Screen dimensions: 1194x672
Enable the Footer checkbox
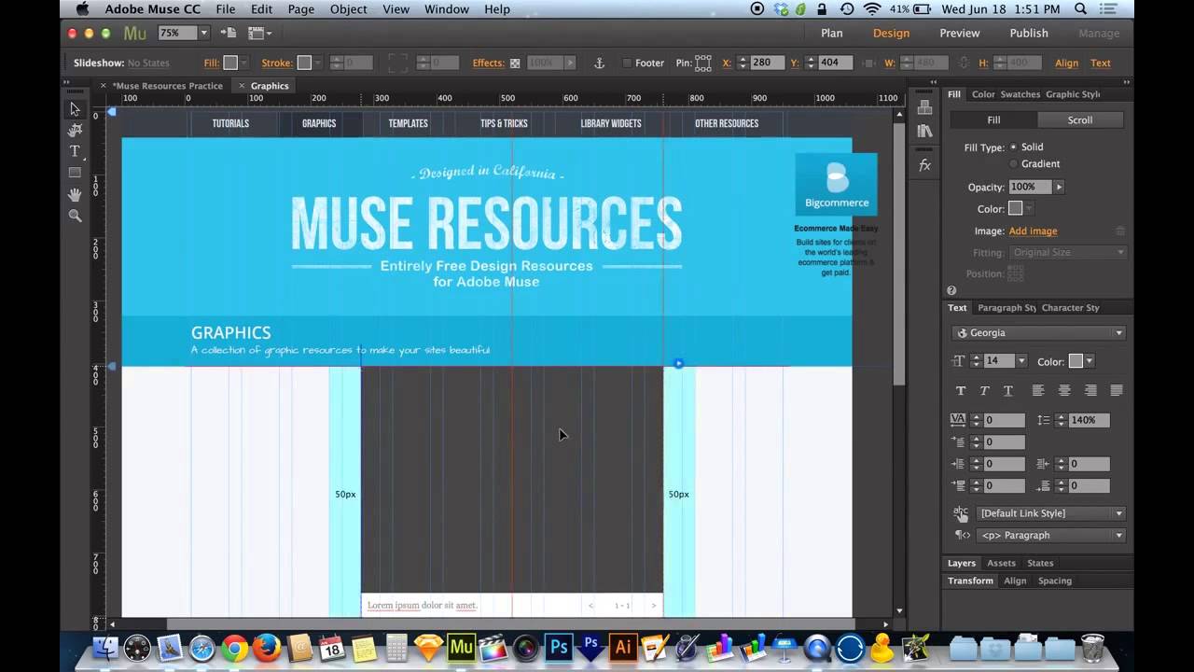click(x=626, y=63)
